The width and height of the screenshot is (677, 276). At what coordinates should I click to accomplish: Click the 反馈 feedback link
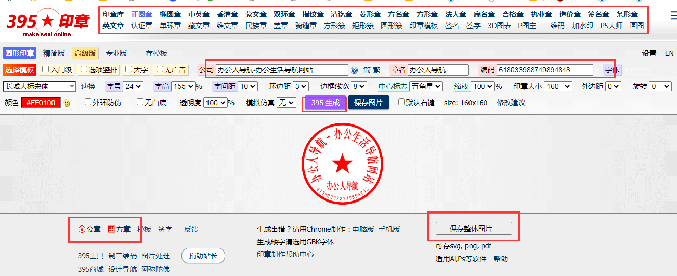191,229
